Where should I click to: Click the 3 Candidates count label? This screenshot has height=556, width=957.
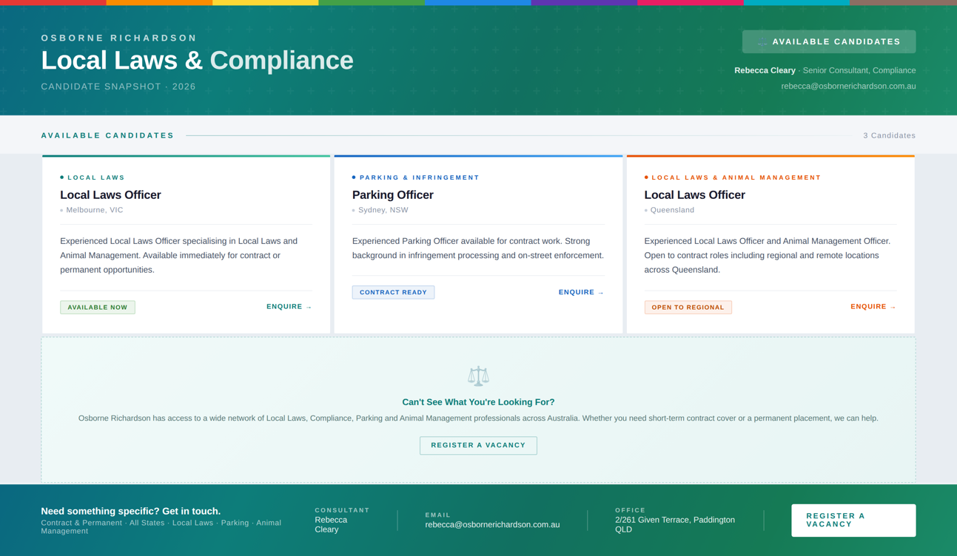coord(889,136)
